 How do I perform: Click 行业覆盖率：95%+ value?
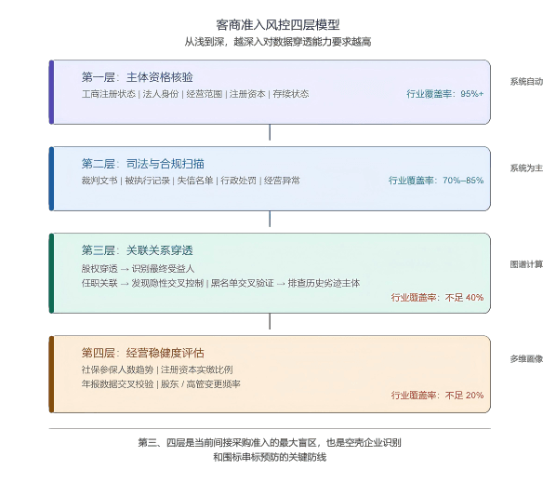[x=445, y=94]
